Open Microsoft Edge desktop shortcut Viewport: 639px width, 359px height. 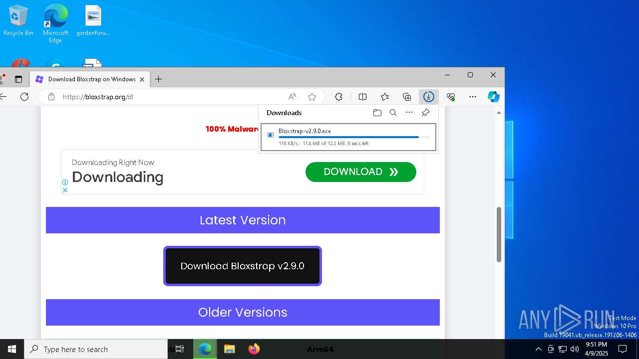(x=55, y=23)
